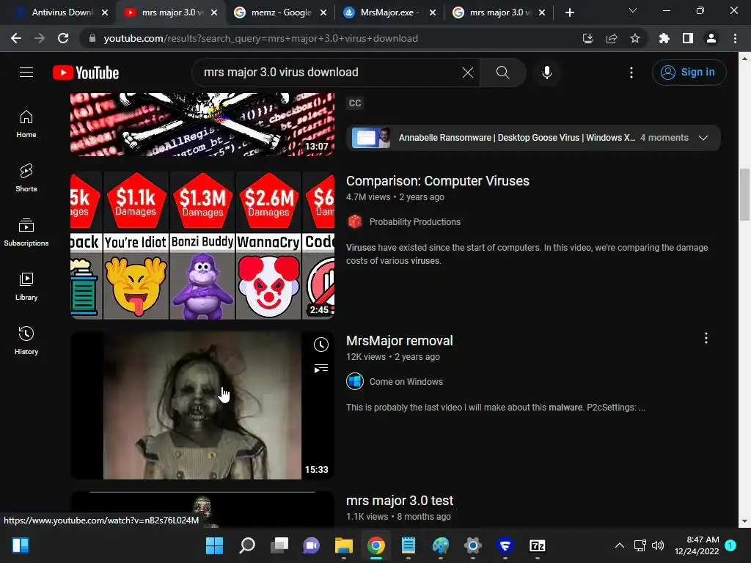Add MrsMajor removal to queue
751x563 pixels.
point(321,368)
